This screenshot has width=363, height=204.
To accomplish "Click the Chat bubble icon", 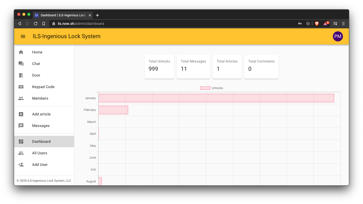I will [x=21, y=63].
